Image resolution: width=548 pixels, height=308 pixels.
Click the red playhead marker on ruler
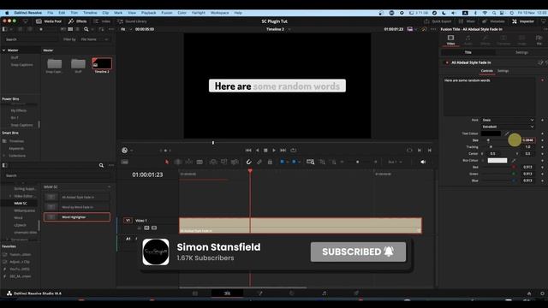[x=250, y=171]
